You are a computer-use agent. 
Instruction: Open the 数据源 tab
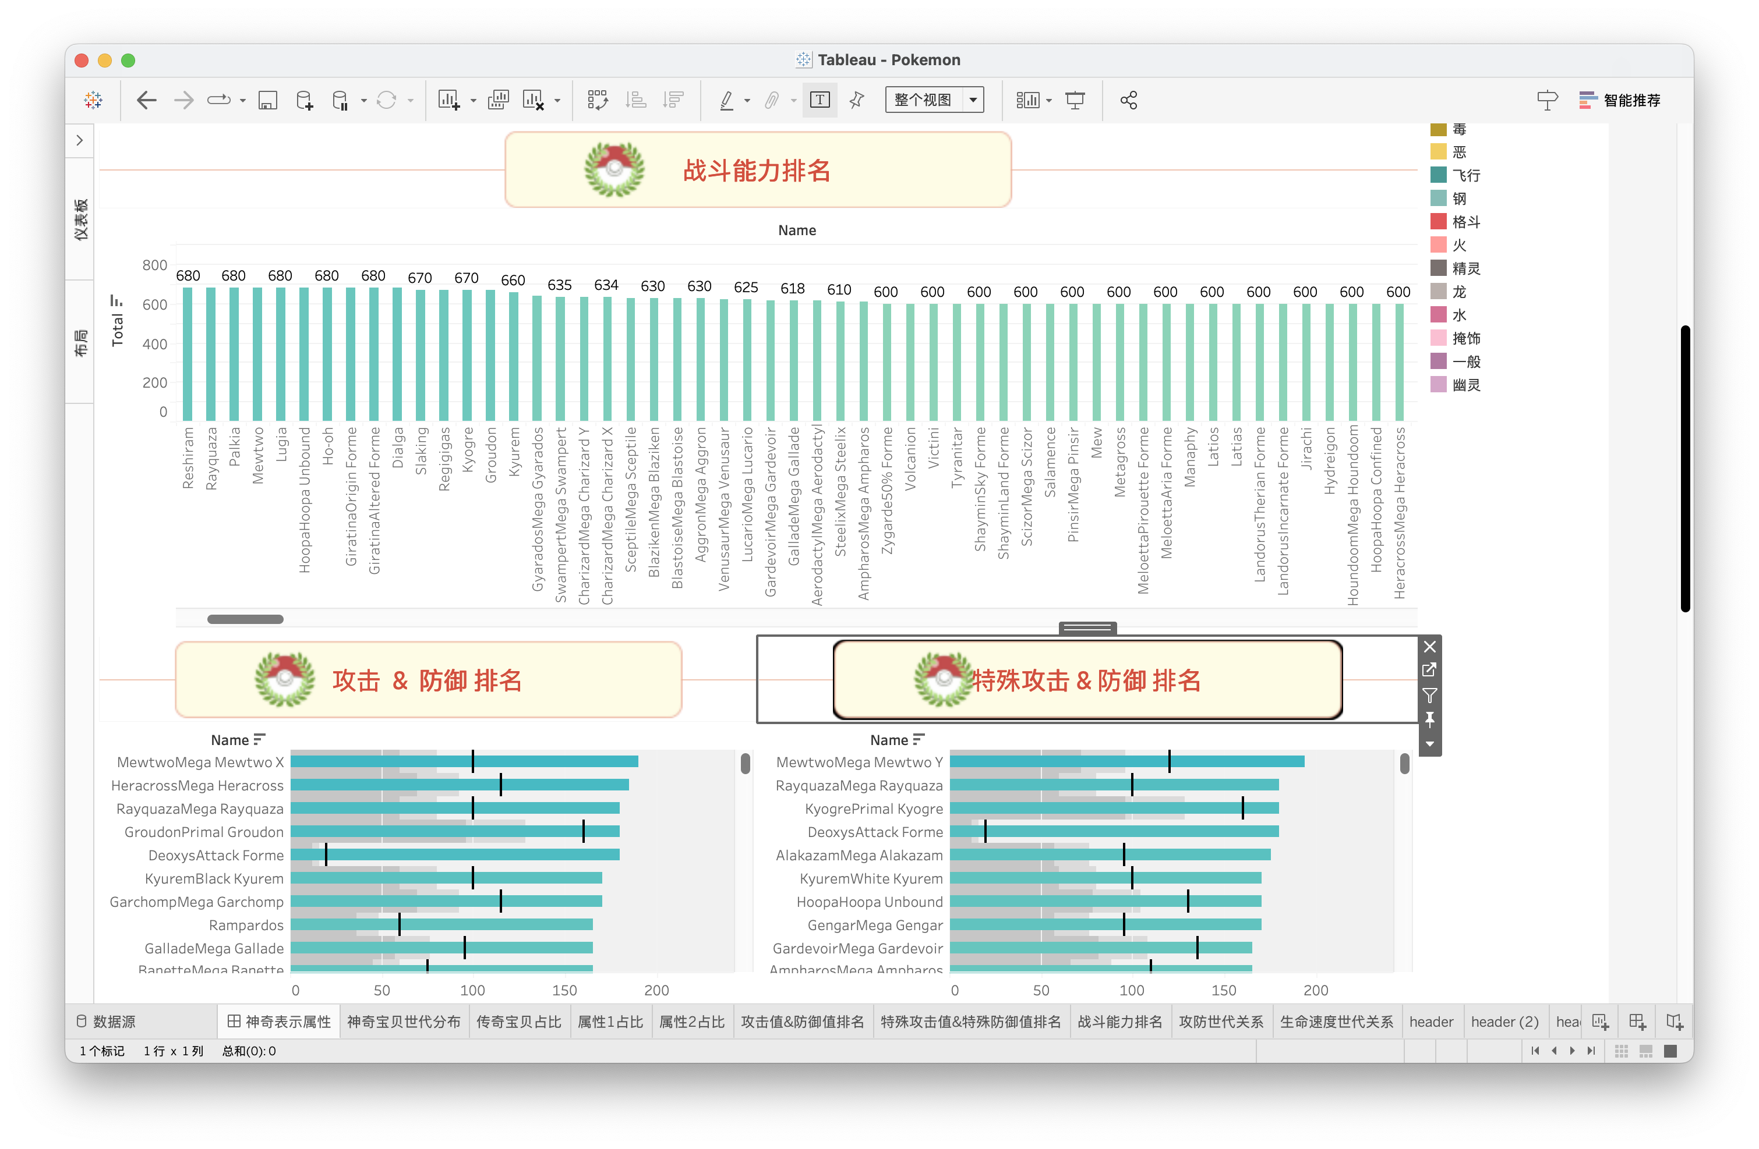point(107,1022)
